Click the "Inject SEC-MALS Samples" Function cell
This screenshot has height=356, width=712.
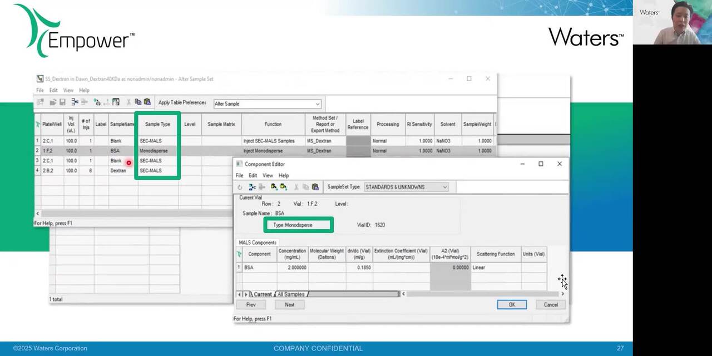pos(273,141)
